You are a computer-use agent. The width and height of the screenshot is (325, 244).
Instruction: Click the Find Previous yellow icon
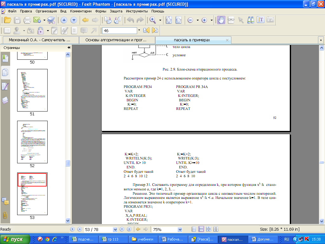(x=146, y=30)
